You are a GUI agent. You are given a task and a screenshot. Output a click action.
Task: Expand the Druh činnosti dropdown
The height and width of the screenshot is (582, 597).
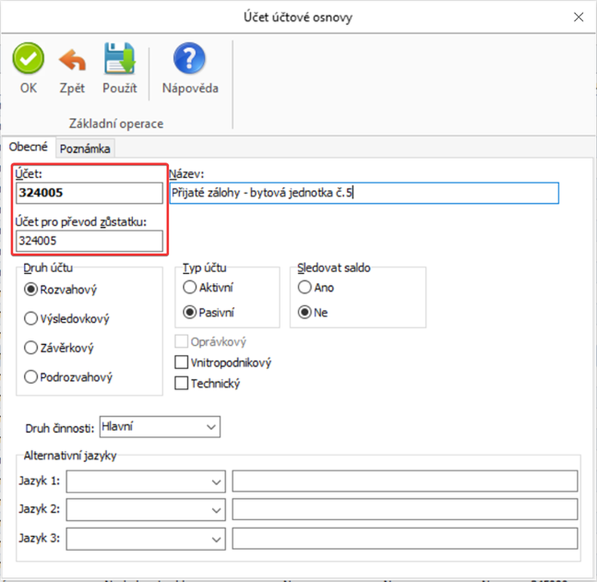coord(211,426)
